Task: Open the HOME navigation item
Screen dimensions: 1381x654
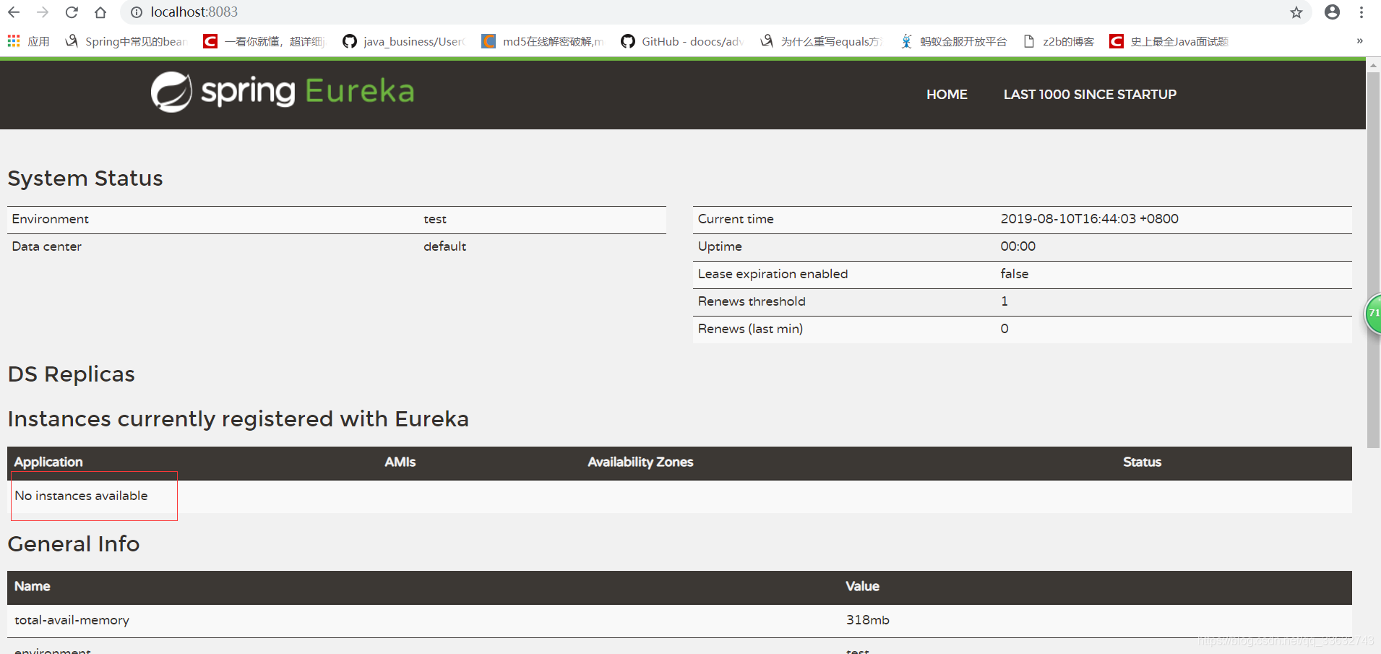Action: point(947,95)
